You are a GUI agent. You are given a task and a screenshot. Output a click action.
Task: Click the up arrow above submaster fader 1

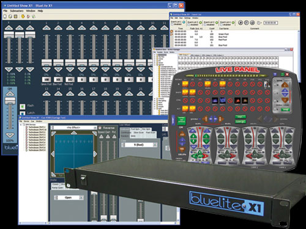pyautogui.click(x=47, y=27)
